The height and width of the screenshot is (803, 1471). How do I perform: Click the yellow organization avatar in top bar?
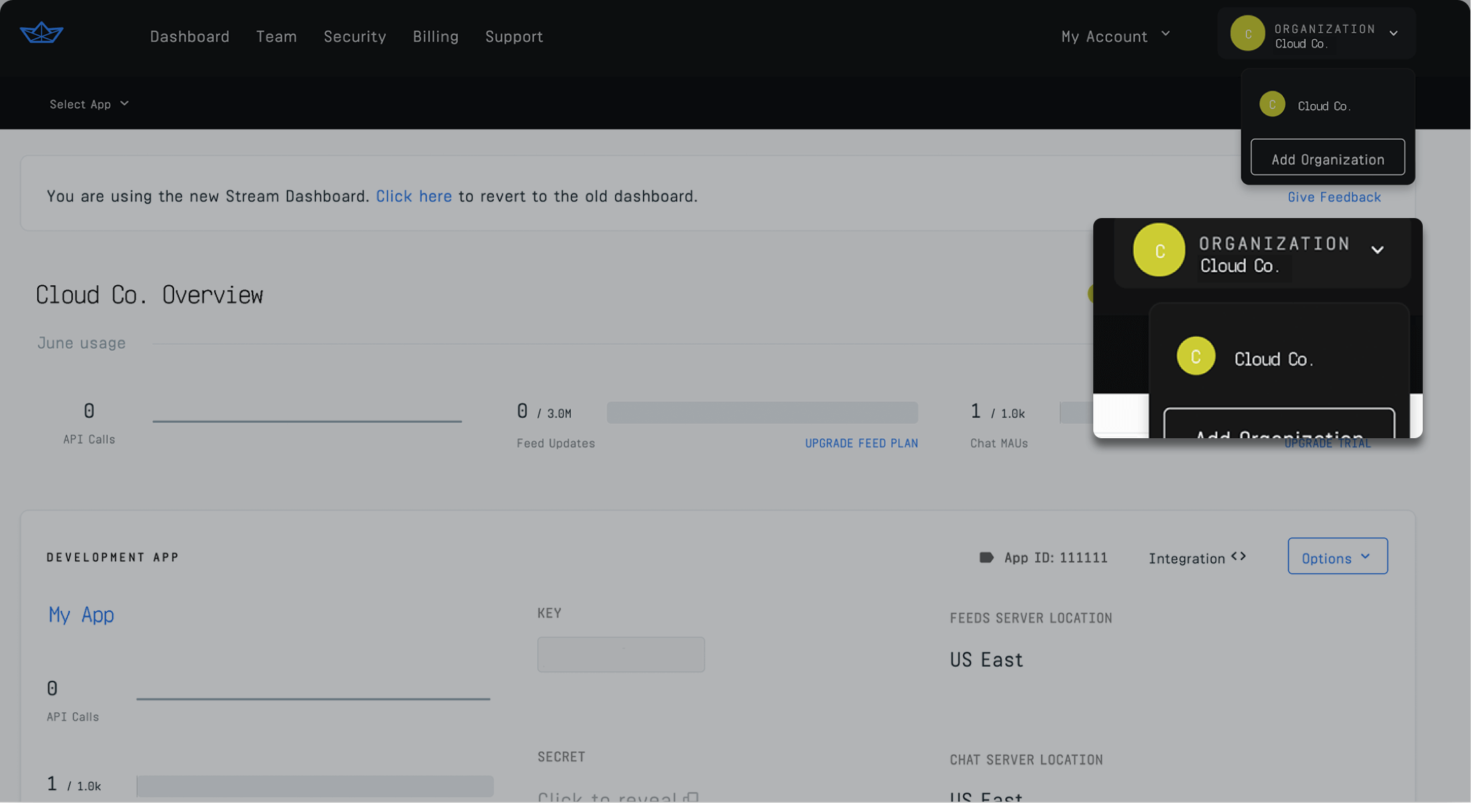(1247, 34)
